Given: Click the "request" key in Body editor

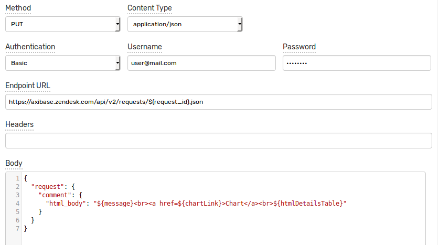Looking at the screenshot, I should [48, 187].
